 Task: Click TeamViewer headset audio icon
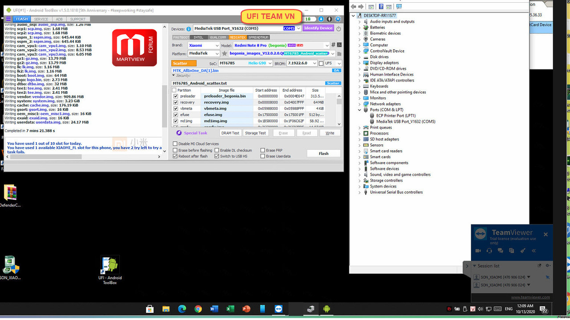pos(489,251)
